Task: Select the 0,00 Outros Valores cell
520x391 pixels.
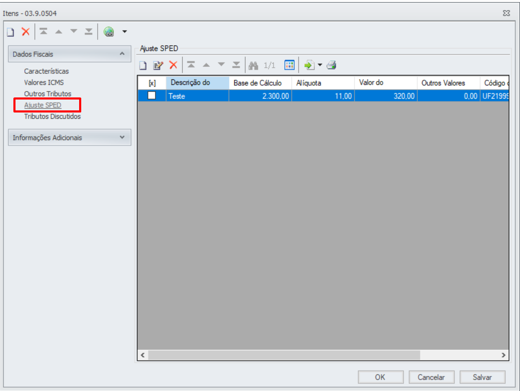Action: pyautogui.click(x=449, y=96)
